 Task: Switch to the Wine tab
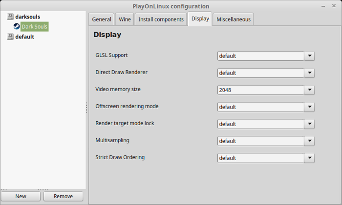pos(125,19)
